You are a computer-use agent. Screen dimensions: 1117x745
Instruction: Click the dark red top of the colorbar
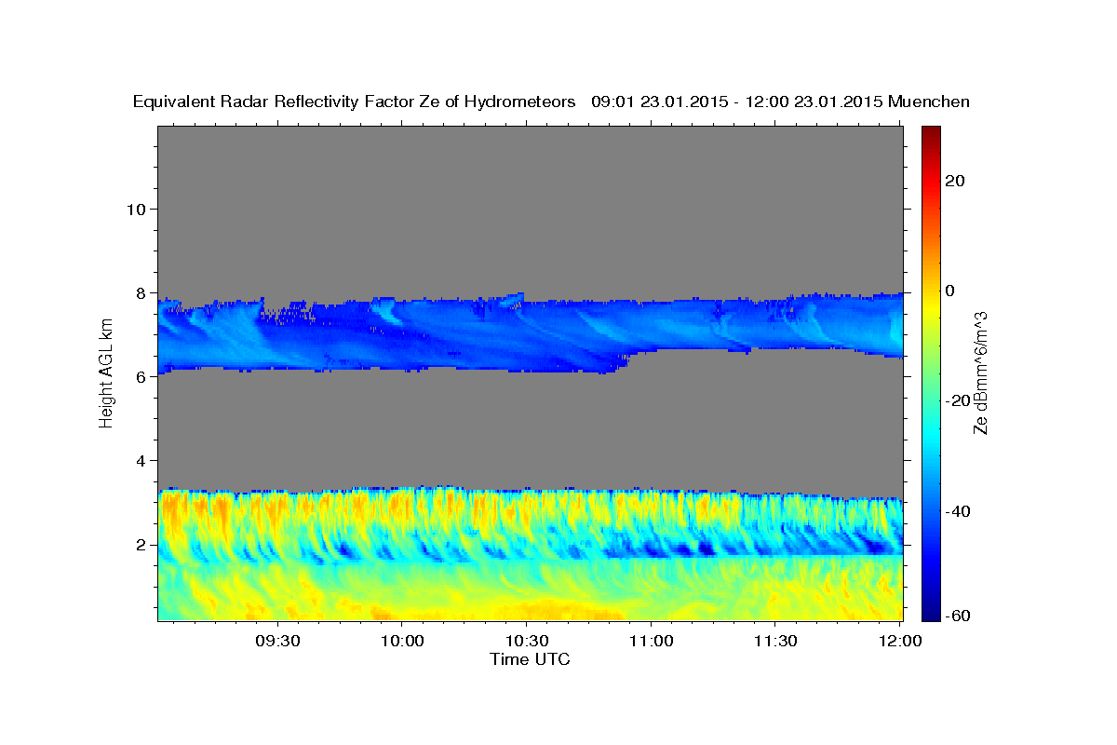(x=933, y=132)
